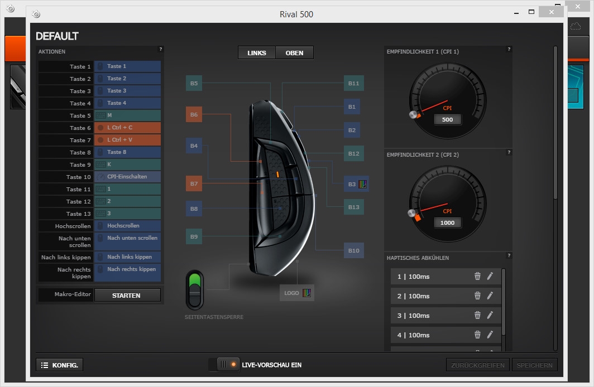The image size is (594, 387).
Task: Edit haptic entry 4 with pencil icon
Action: point(490,335)
